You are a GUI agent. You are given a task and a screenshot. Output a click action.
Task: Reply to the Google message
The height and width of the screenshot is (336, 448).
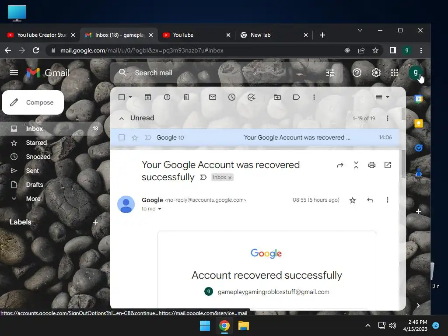coord(370,200)
